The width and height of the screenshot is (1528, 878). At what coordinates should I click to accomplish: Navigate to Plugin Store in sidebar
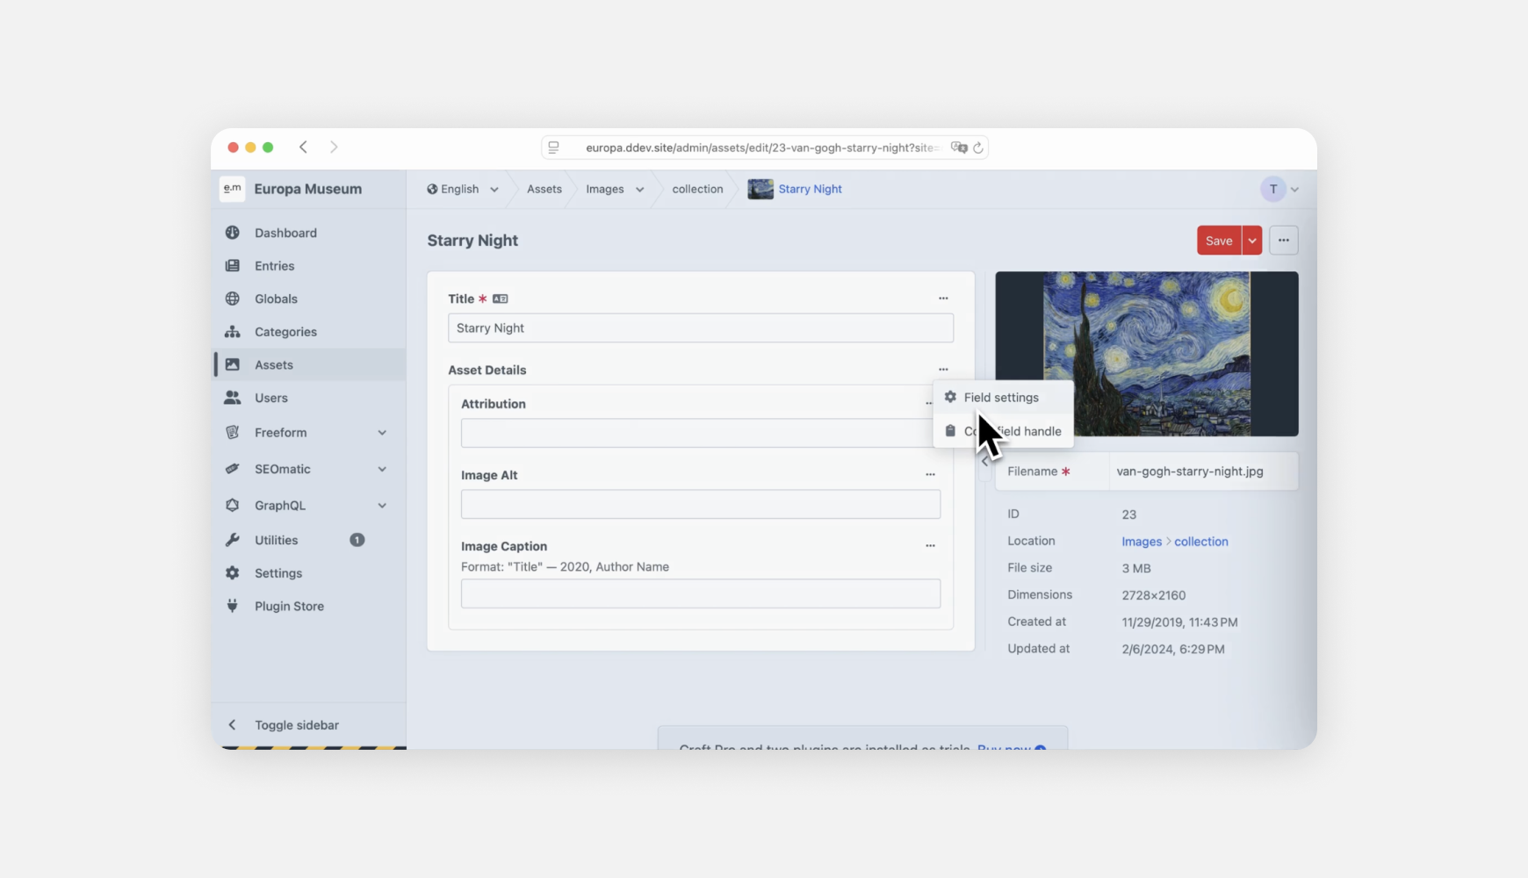pos(310,606)
